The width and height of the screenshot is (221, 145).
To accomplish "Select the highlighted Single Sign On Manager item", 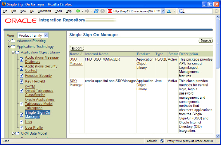I will (38, 115).
